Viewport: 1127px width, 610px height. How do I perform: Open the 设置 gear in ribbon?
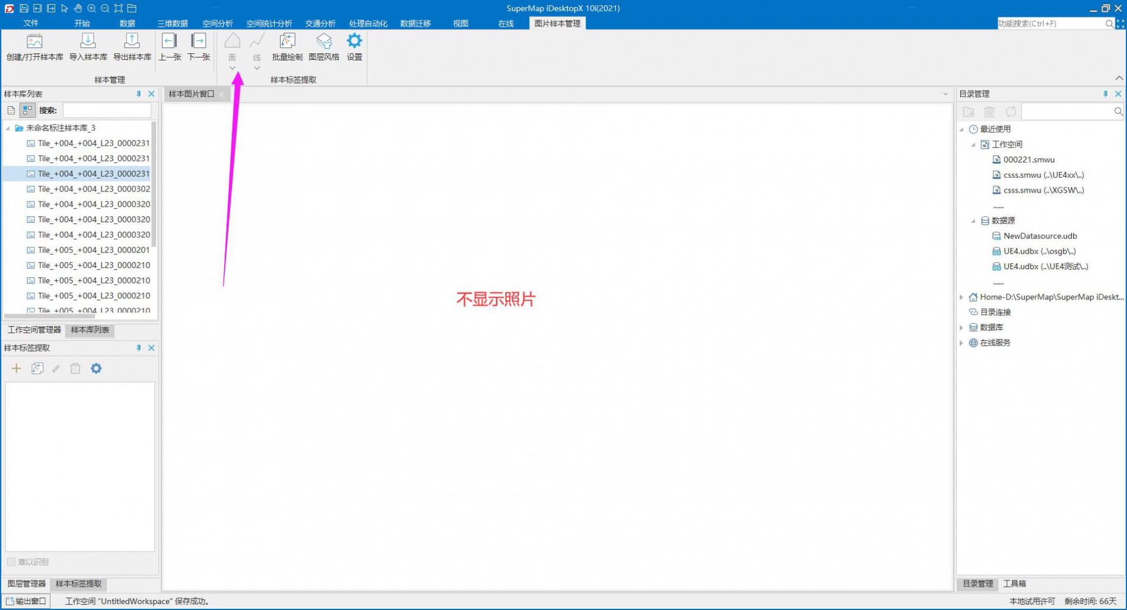354,47
